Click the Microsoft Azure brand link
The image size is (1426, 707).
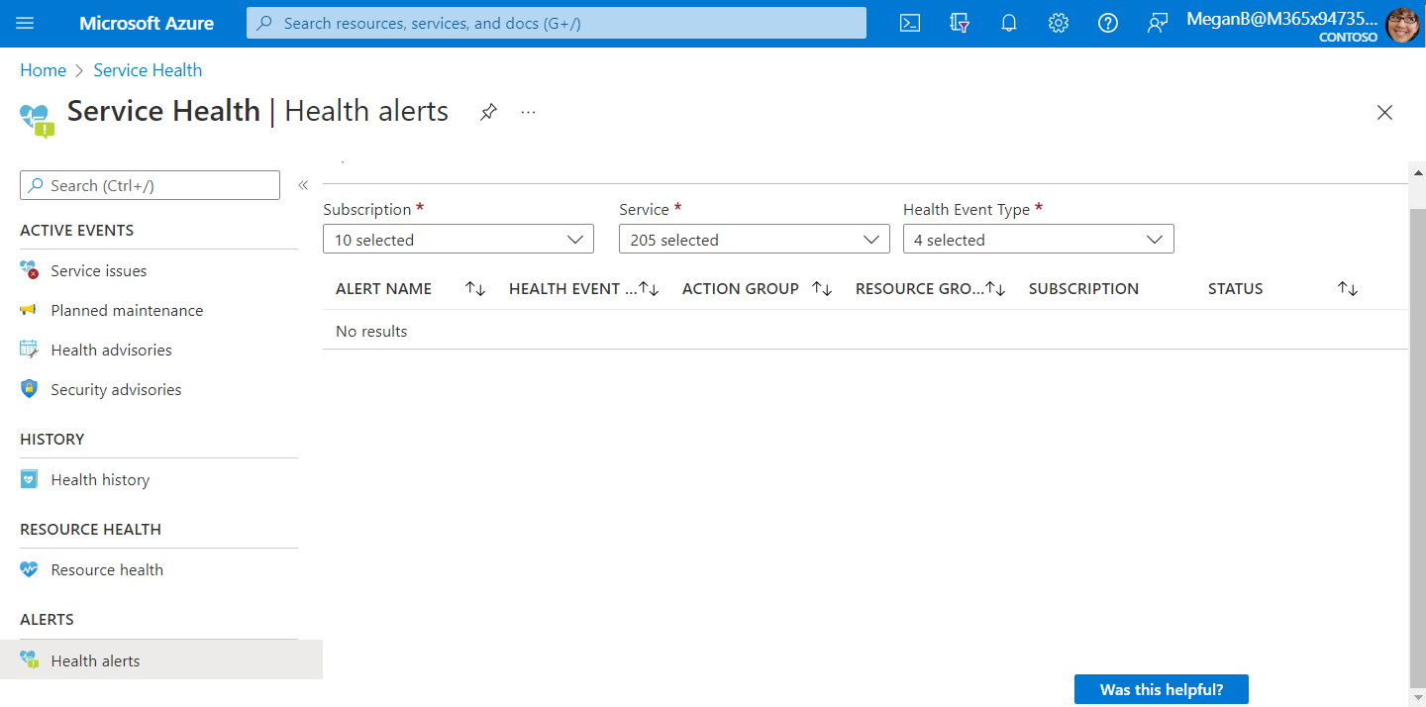click(x=147, y=23)
